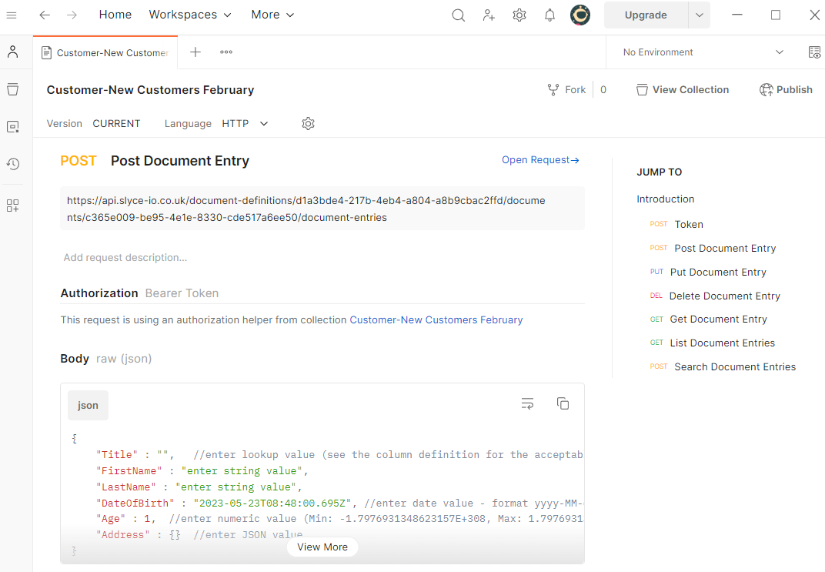Jump to Post Document Entry
825x572 pixels.
tap(713, 249)
